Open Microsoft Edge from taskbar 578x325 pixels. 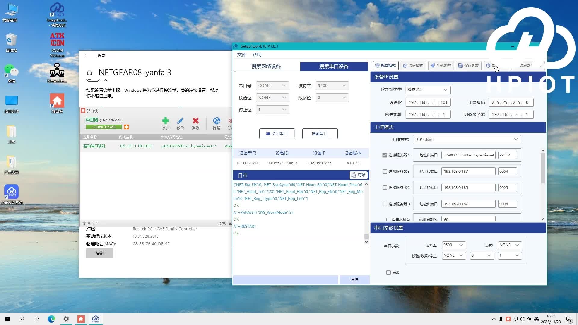51,319
